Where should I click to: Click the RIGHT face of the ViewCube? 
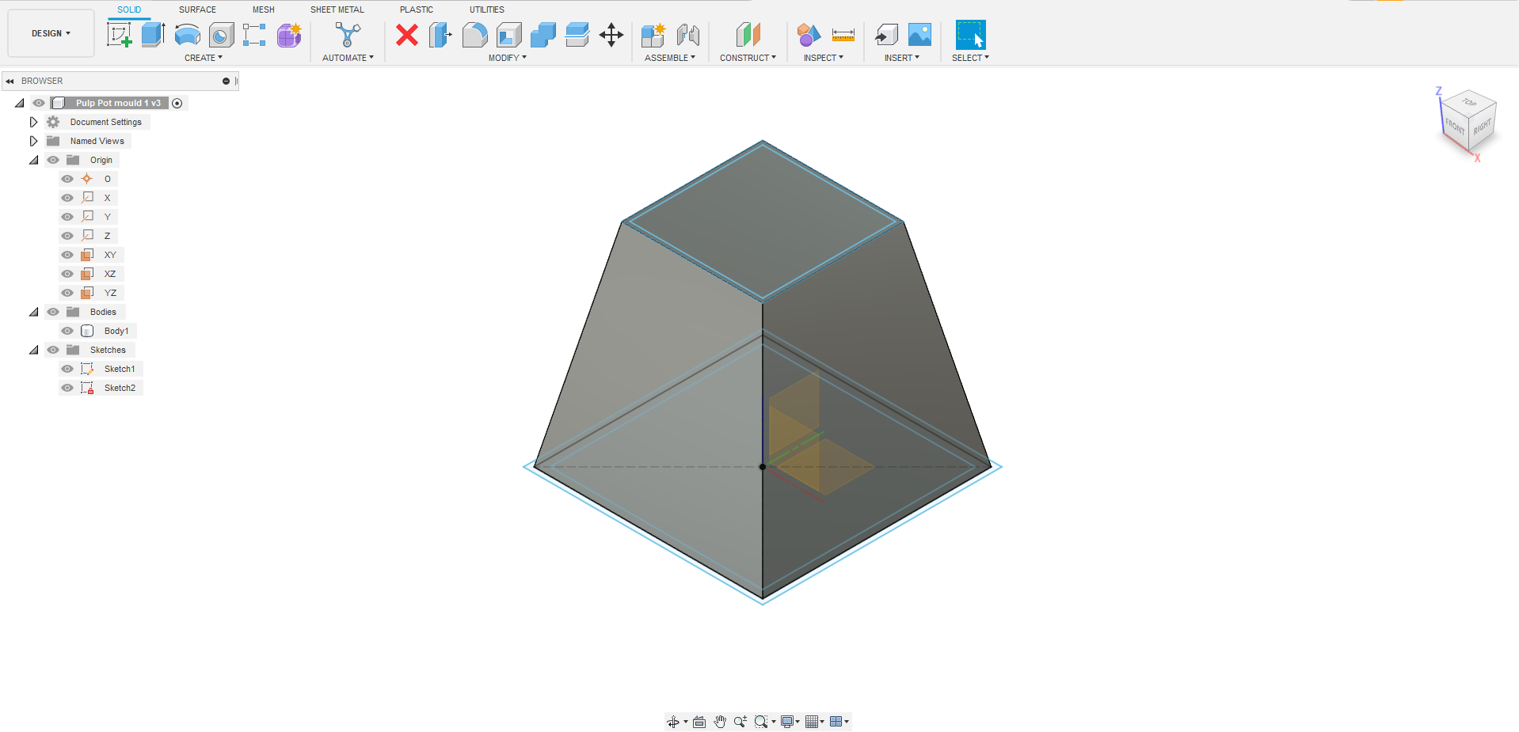click(x=1483, y=127)
